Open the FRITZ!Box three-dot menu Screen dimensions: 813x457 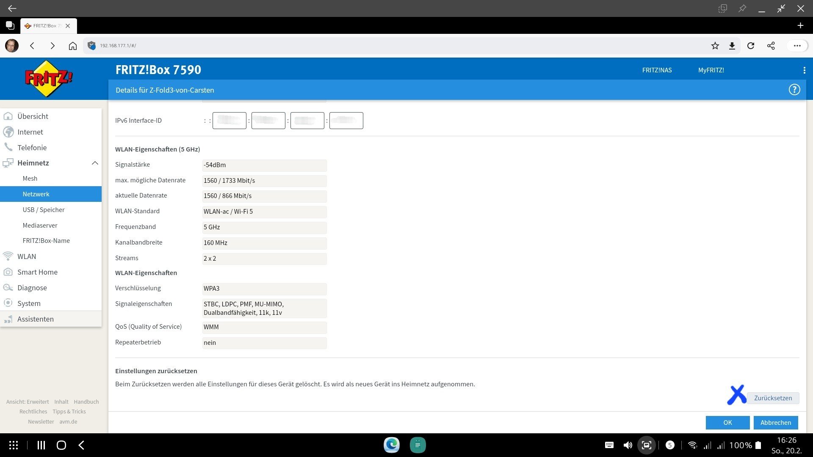pos(804,70)
